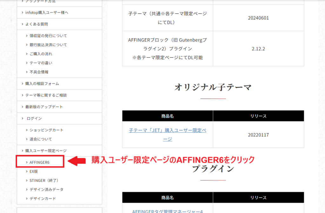The height and width of the screenshot is (213, 325).
Task: Open the 不具合情報 sidebar link
Action: tap(39, 72)
